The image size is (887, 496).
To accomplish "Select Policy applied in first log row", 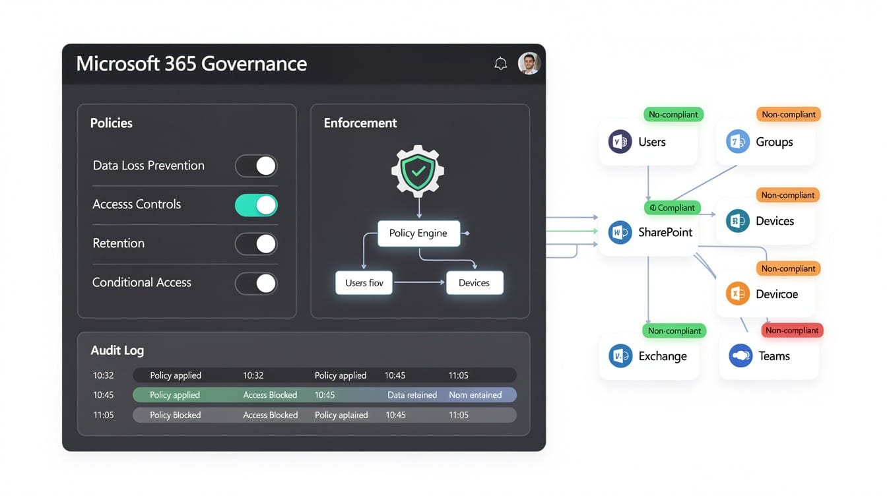I will (176, 375).
